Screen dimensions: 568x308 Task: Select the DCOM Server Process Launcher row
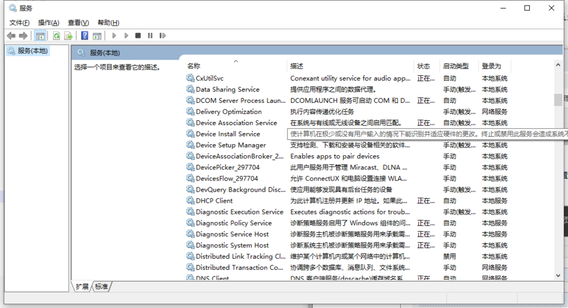pos(347,100)
